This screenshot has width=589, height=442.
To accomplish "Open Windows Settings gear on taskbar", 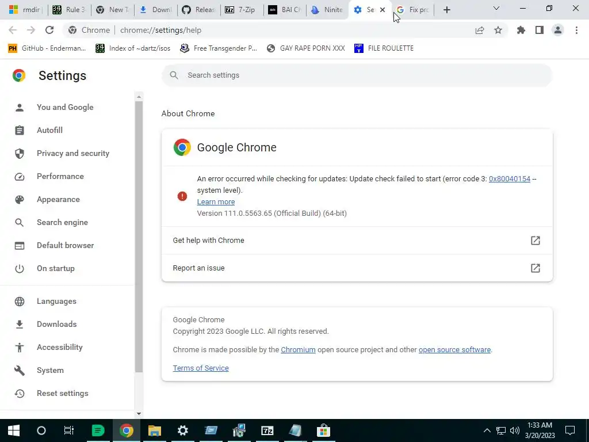I will (182, 430).
